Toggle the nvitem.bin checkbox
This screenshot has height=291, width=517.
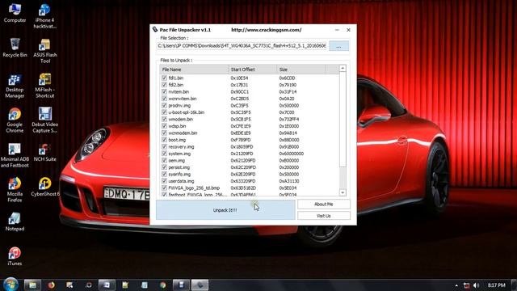(164, 91)
